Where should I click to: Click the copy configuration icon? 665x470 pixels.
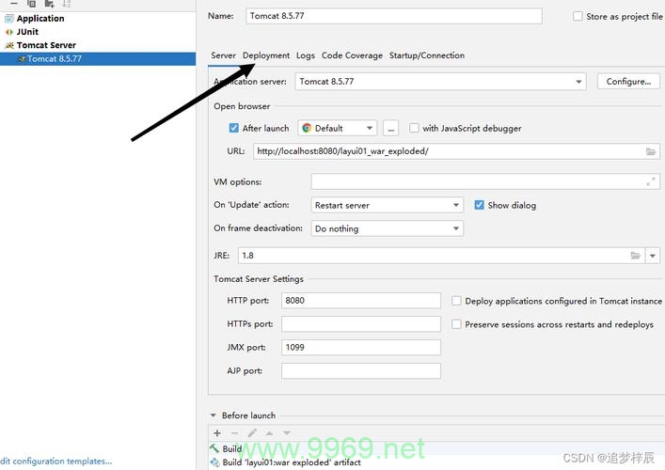(x=31, y=4)
